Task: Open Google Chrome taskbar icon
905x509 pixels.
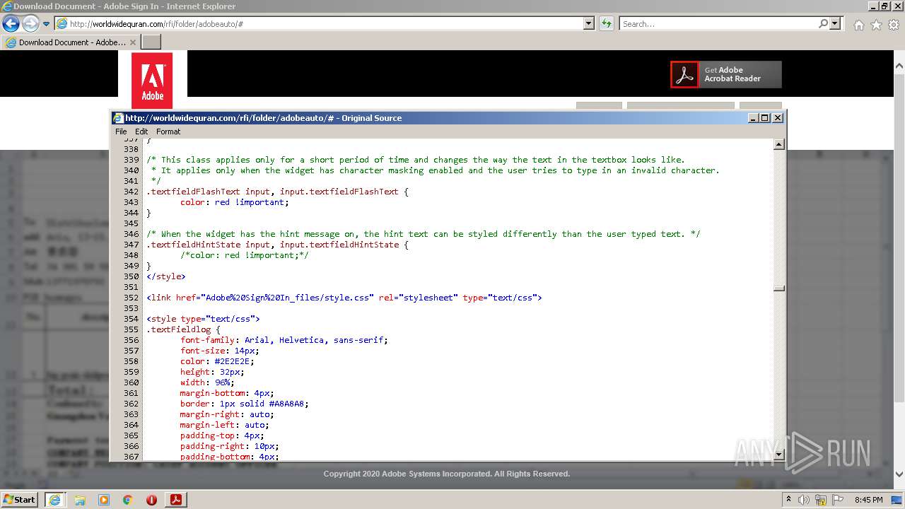Action: click(128, 499)
